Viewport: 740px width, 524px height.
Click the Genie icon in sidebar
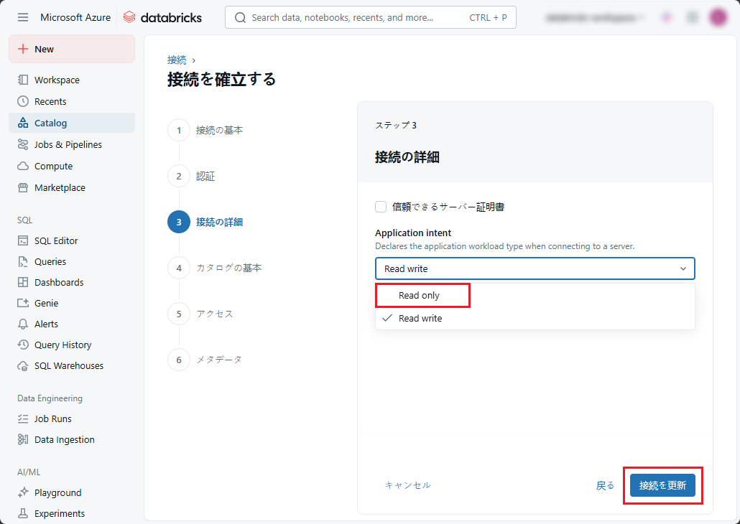click(23, 304)
